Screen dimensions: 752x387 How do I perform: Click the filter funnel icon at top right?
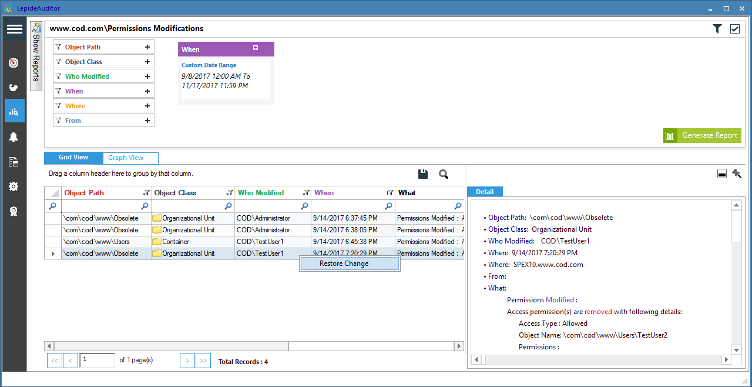717,29
